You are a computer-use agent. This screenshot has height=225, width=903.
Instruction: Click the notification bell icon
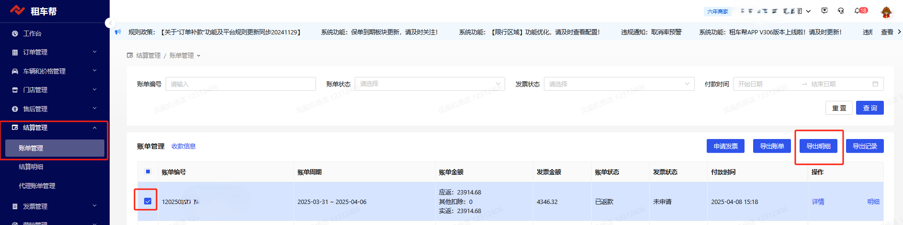[857, 11]
